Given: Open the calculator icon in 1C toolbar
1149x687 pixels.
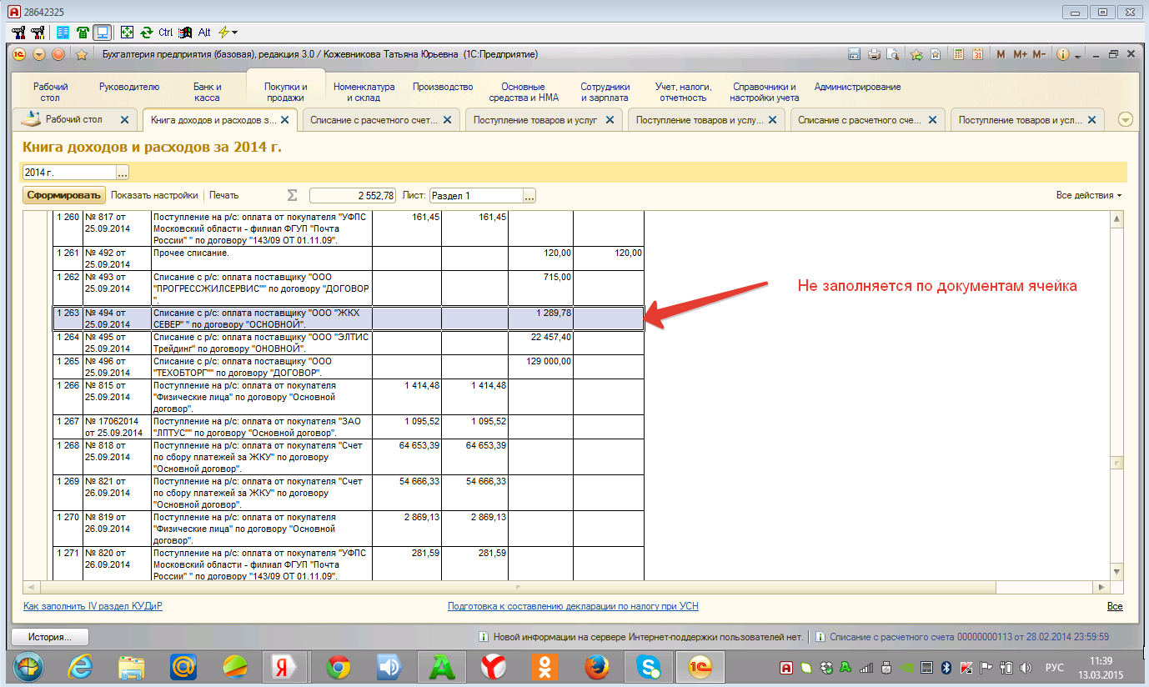Looking at the screenshot, I should click(x=959, y=54).
